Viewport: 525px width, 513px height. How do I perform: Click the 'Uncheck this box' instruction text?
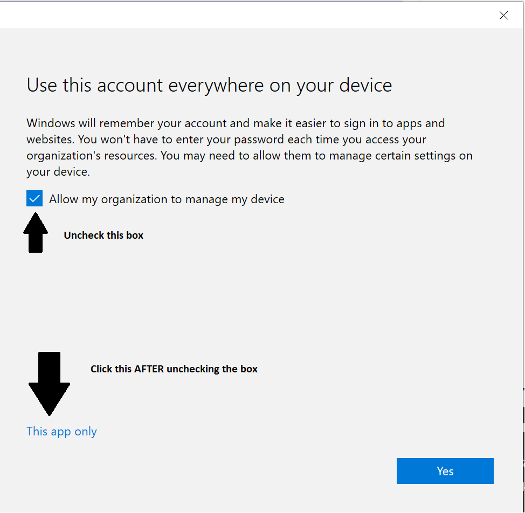pos(103,235)
